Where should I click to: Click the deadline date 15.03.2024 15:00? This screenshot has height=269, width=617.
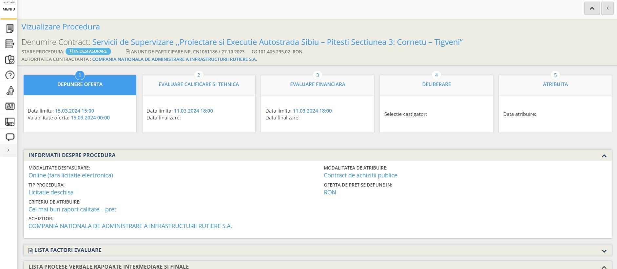tap(74, 111)
